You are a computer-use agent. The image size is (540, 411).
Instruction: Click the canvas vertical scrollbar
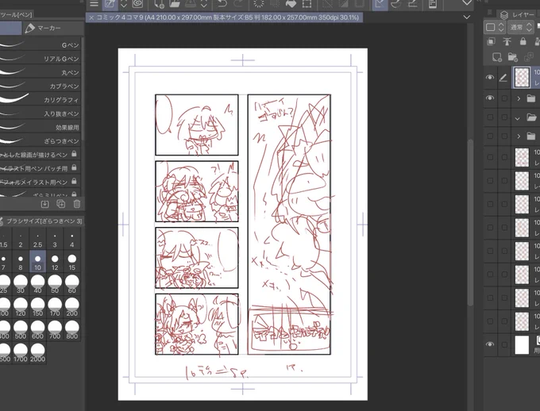(x=470, y=222)
